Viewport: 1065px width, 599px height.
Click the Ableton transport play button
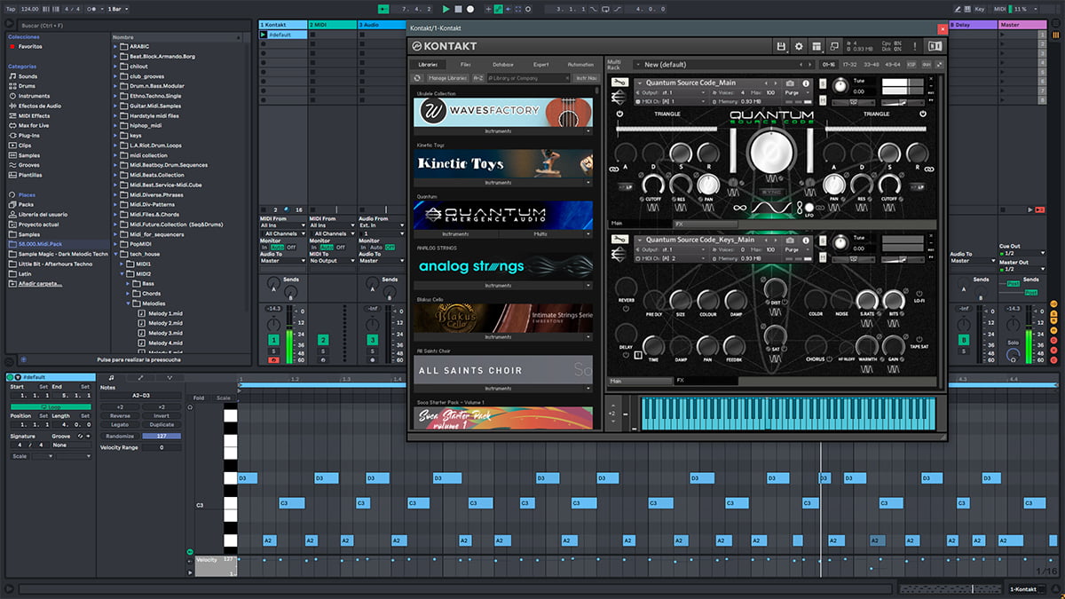click(446, 9)
